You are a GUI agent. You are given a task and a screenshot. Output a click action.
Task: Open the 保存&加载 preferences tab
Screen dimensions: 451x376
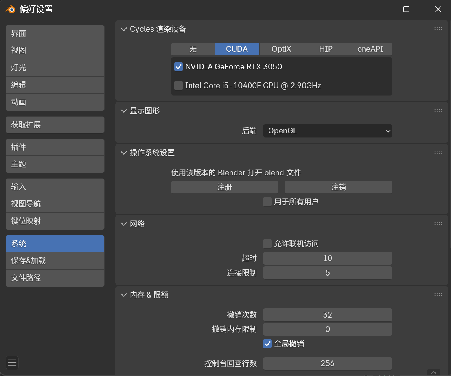(55, 261)
